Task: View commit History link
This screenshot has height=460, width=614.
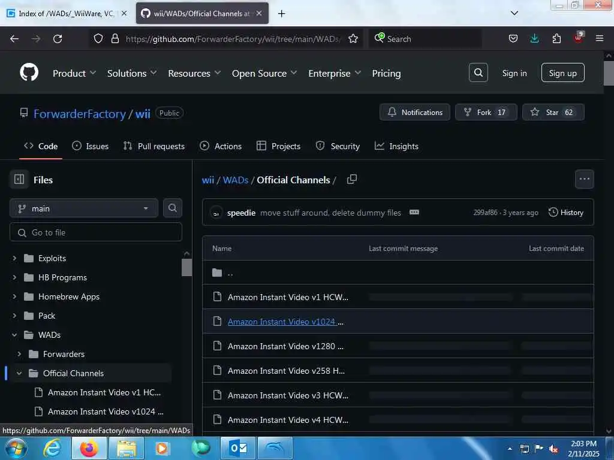Action: [566, 213]
